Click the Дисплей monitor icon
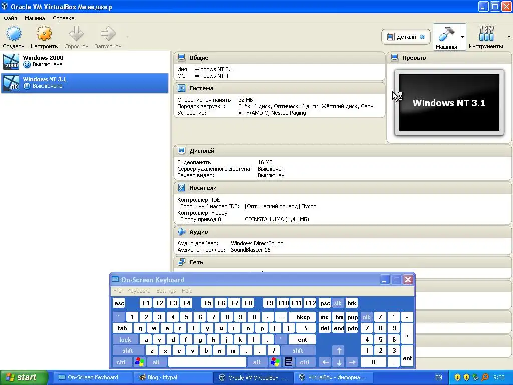 point(181,150)
